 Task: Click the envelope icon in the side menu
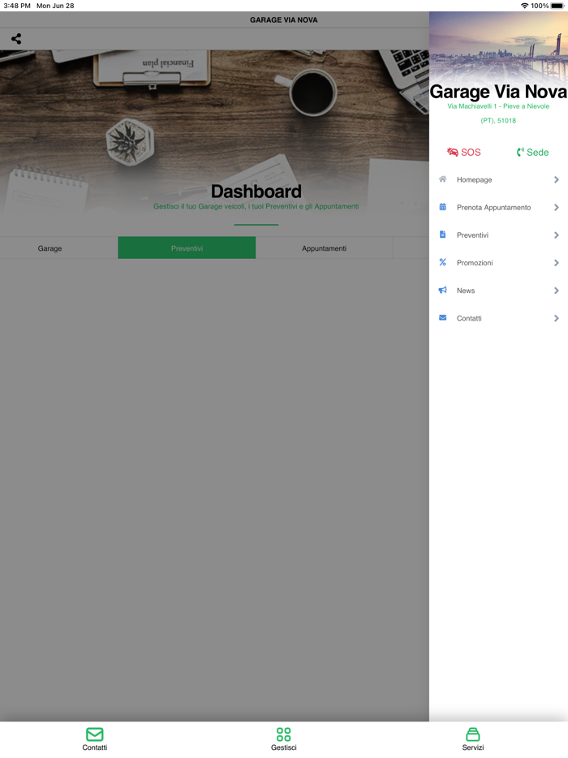point(442,317)
